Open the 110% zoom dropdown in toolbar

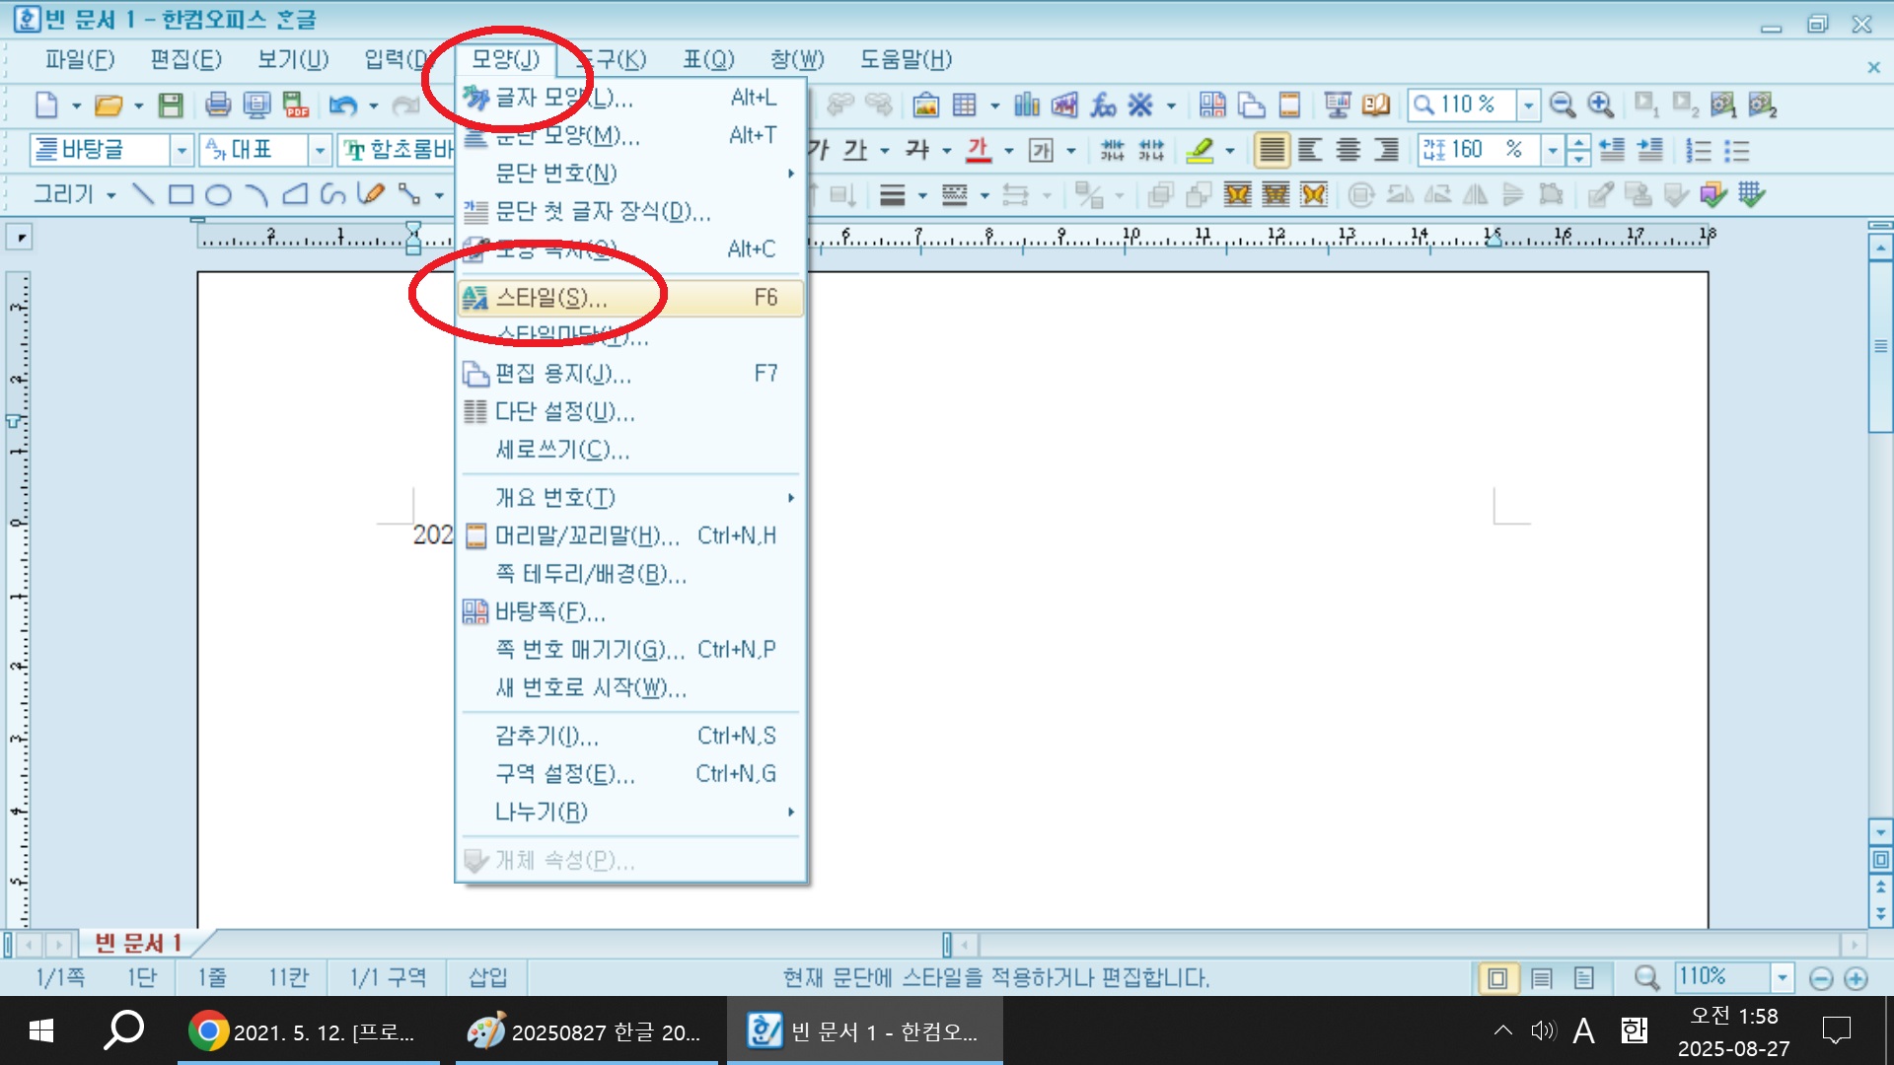click(1528, 105)
